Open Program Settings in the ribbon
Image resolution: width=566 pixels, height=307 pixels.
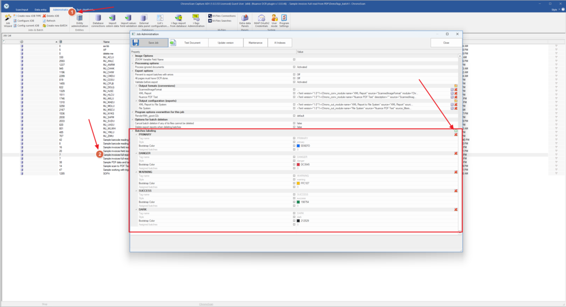(284, 21)
